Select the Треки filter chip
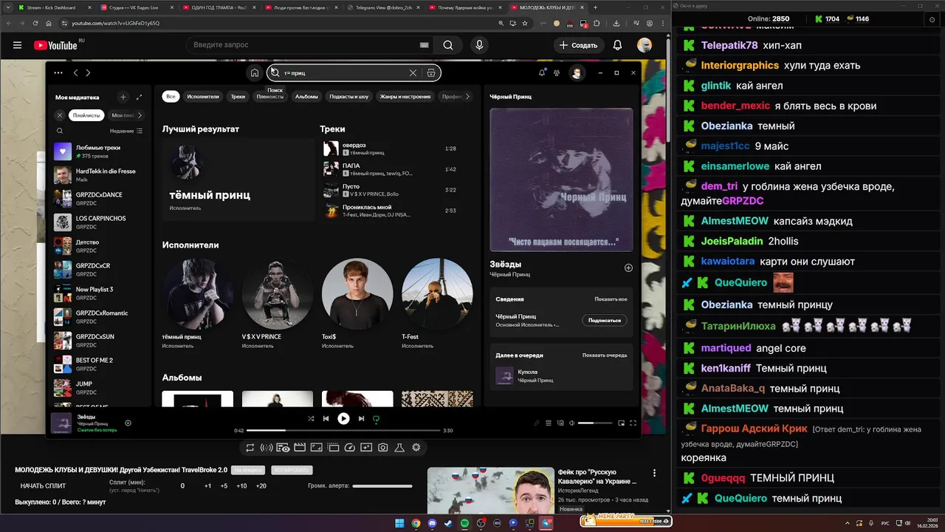 pos(238,96)
